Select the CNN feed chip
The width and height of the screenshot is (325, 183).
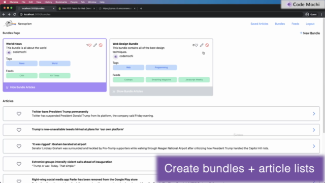[22, 76]
